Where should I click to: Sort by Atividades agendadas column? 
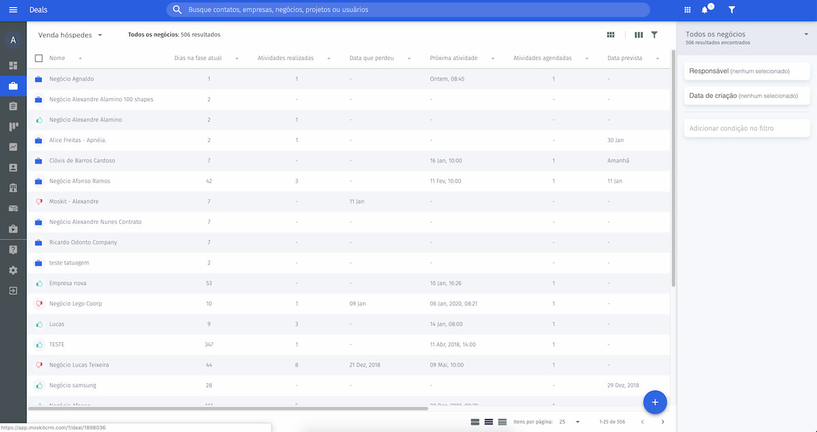pos(543,59)
